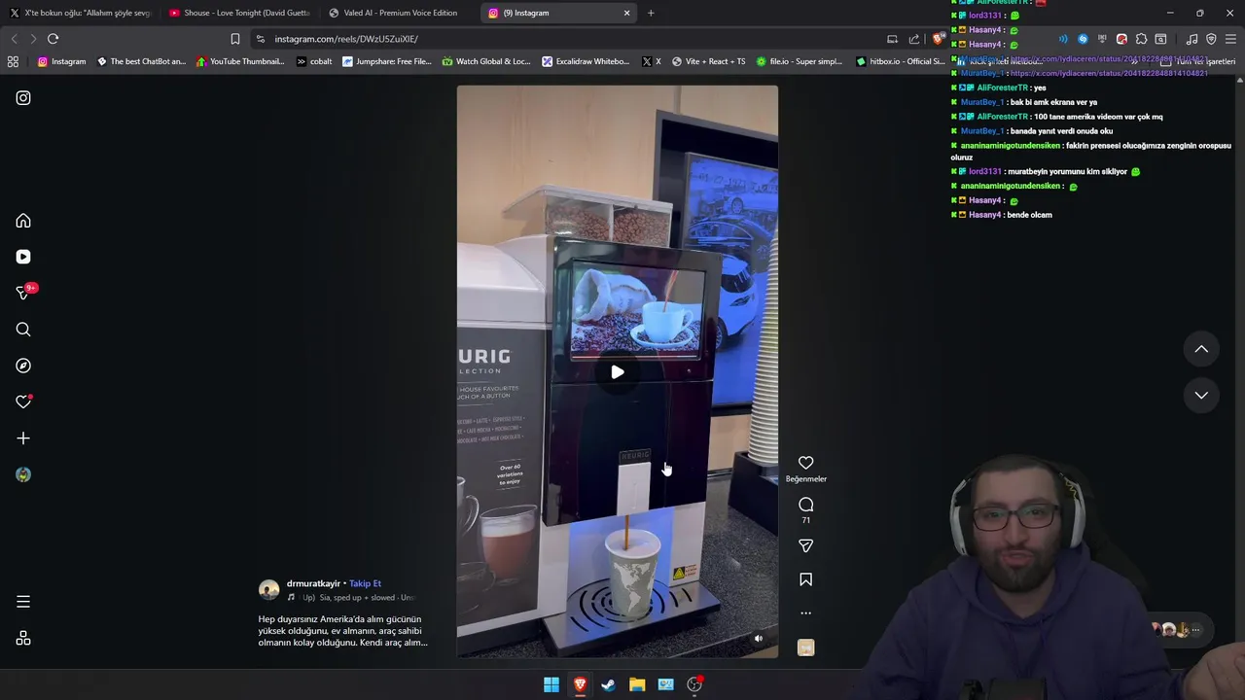This screenshot has height=700, width=1245.
Task: Save the reel with bookmark icon
Action: pos(805,579)
